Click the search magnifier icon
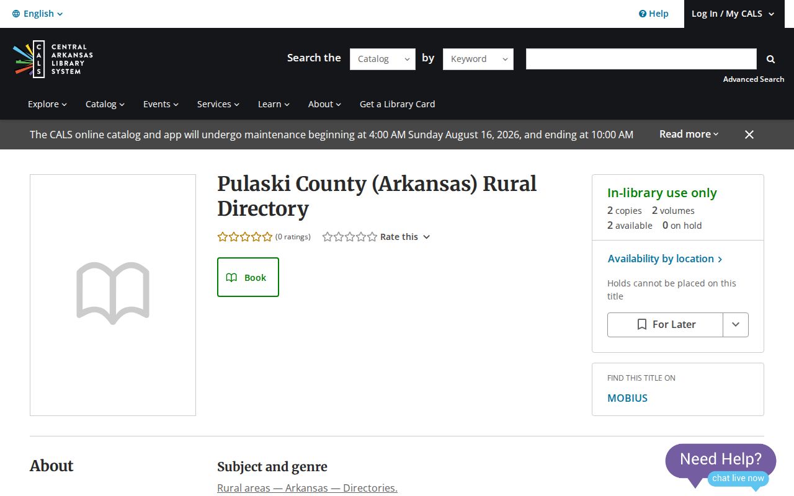 click(770, 59)
